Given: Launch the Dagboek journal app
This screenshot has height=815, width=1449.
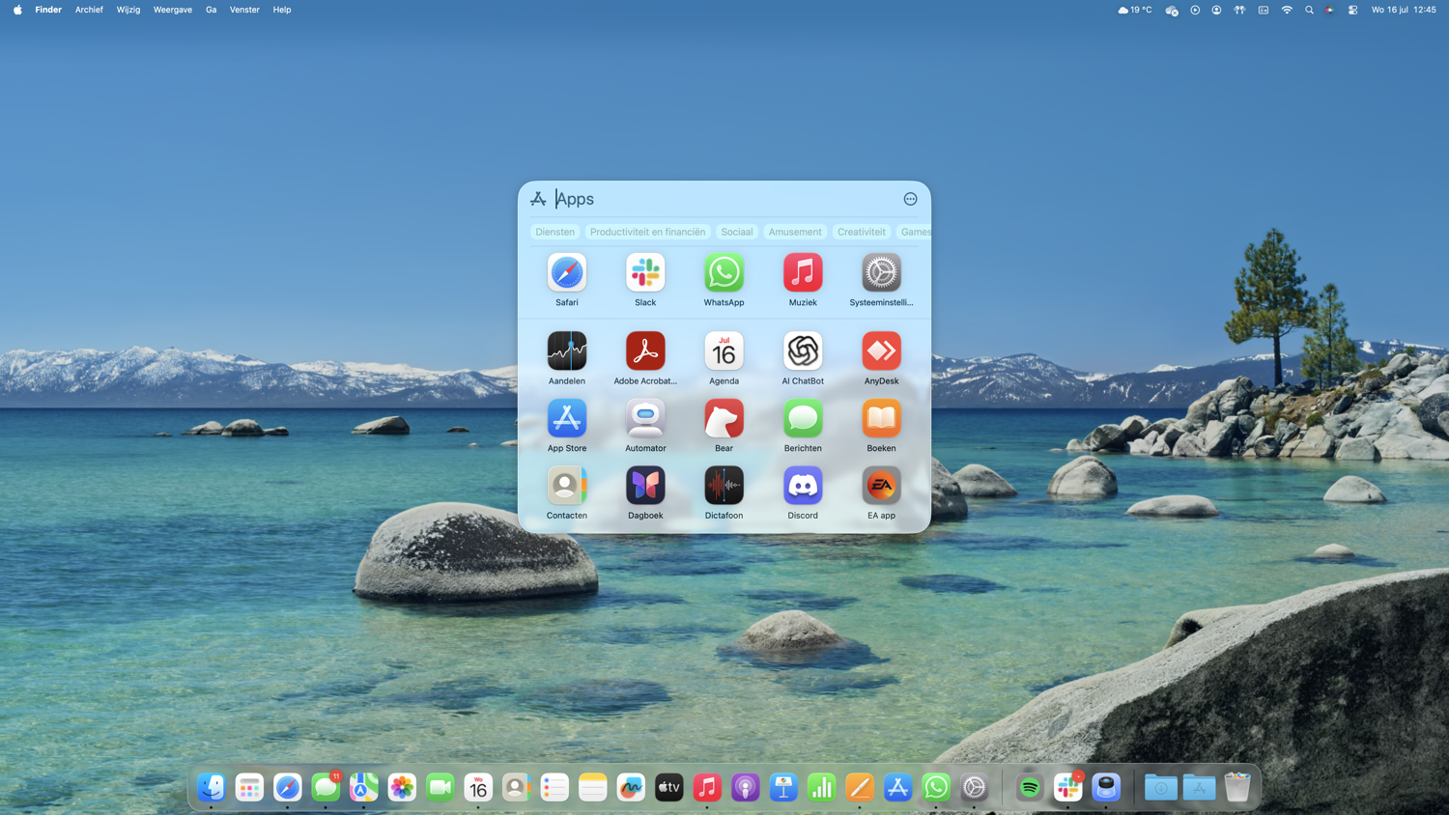Looking at the screenshot, I should point(645,486).
